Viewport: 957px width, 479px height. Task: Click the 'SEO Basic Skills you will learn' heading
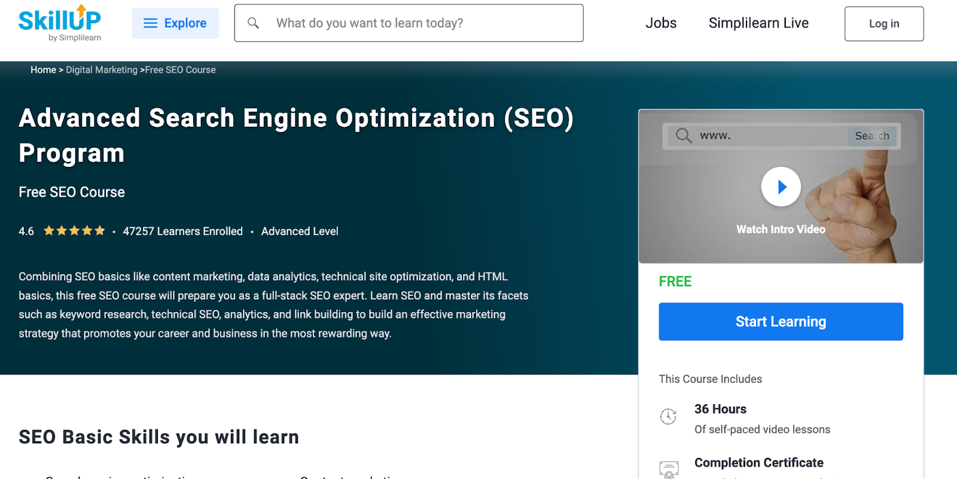(x=159, y=437)
